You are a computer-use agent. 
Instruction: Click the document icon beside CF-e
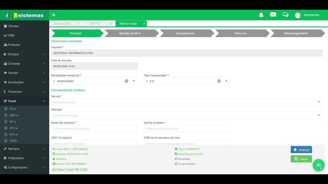6,109
